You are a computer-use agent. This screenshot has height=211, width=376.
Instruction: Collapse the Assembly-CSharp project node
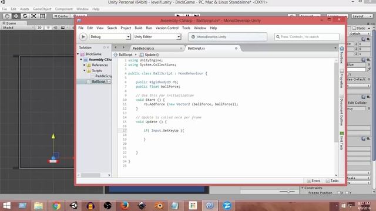81,60
